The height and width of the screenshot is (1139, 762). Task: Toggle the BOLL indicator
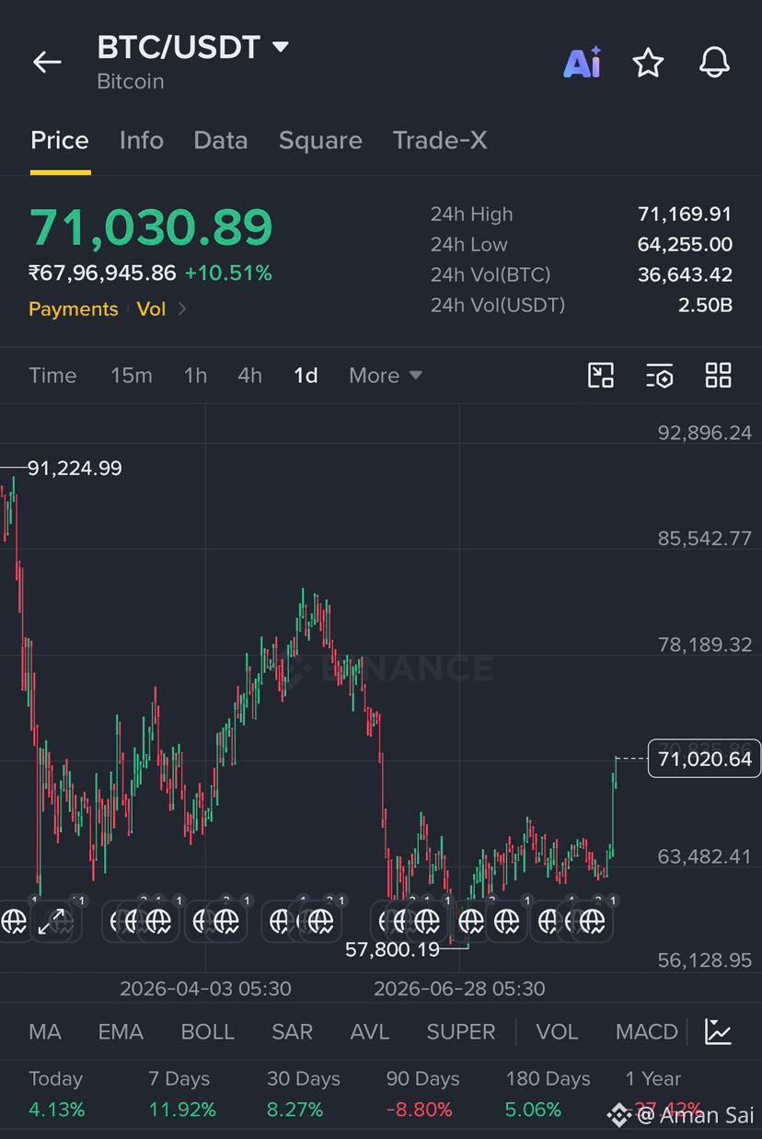click(x=208, y=1031)
